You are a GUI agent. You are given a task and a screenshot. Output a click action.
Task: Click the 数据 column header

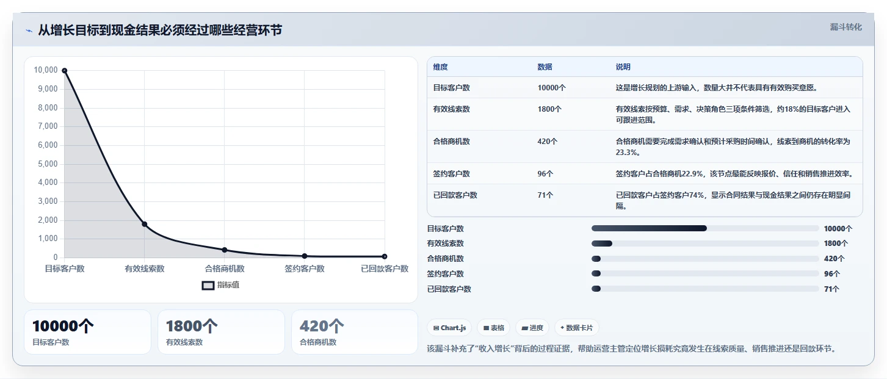click(545, 67)
